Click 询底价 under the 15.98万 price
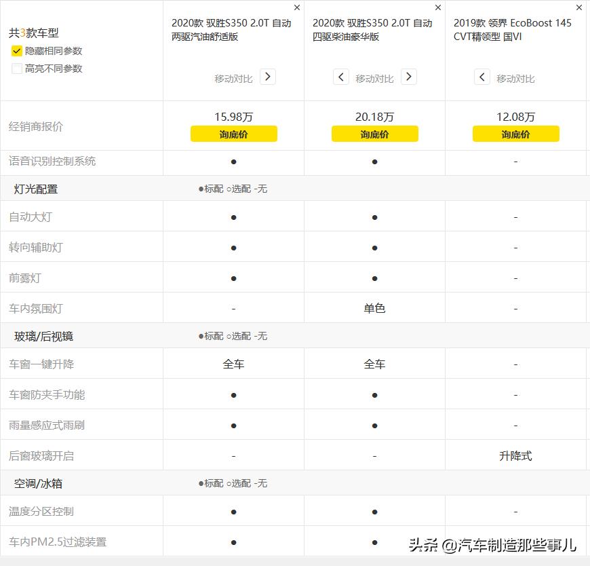The width and height of the screenshot is (590, 566). pos(233,134)
